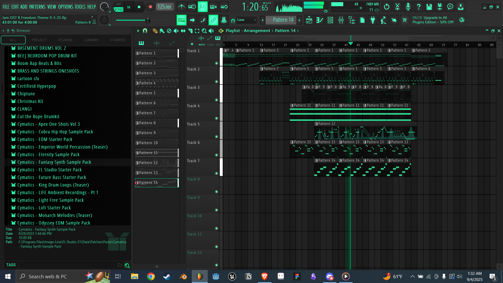Open the Browser options menu arrow
The height and width of the screenshot is (283, 503).
(3, 31)
